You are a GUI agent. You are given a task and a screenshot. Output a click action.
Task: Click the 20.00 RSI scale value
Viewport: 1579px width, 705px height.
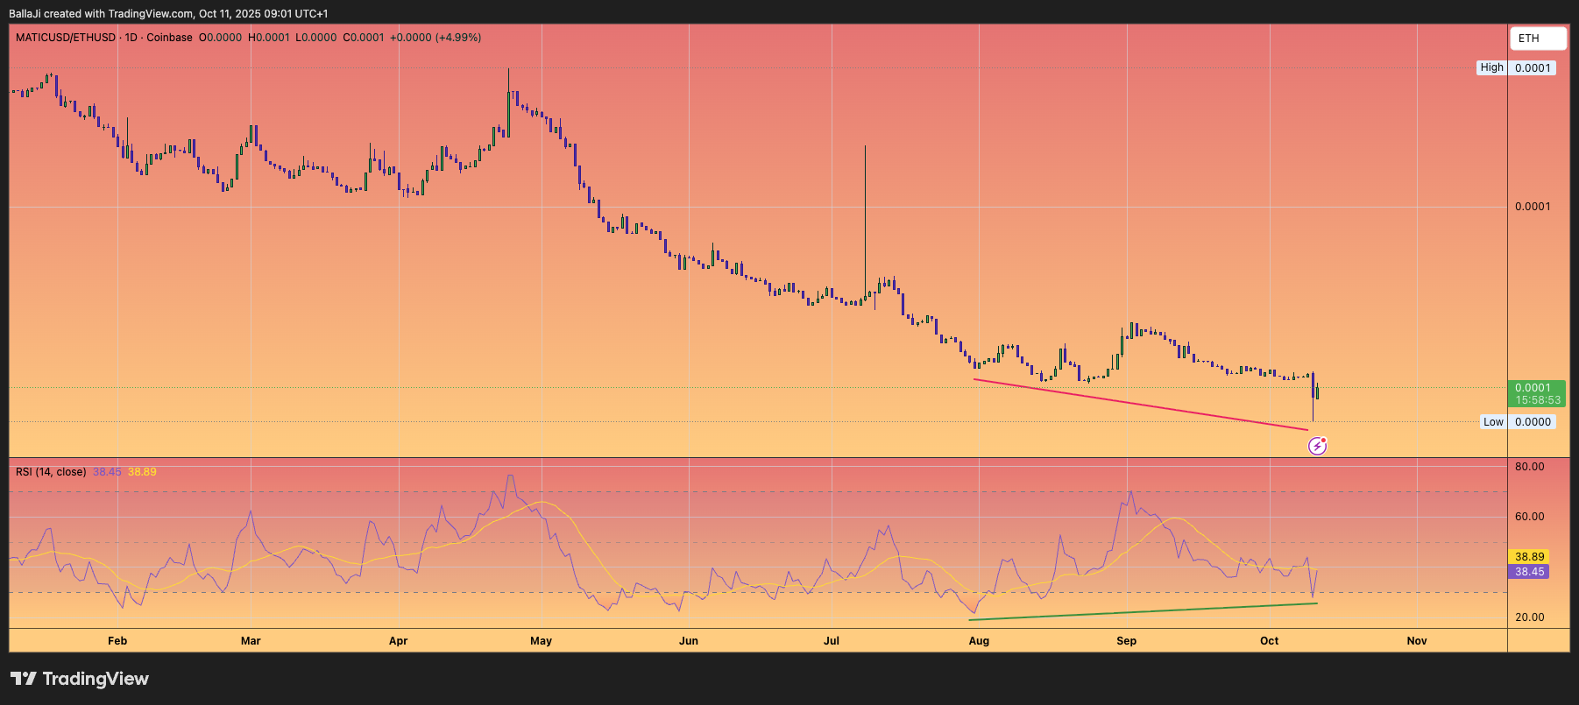(1530, 617)
